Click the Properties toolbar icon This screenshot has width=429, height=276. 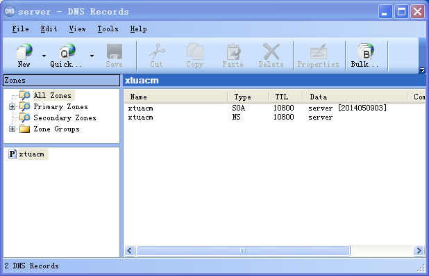pyautogui.click(x=318, y=51)
